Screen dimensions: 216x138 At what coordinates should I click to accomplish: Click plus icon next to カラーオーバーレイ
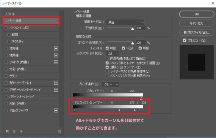56,83
